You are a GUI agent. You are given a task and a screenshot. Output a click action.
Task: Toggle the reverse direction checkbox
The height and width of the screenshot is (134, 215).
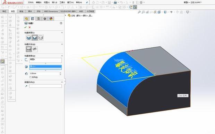click(31, 77)
